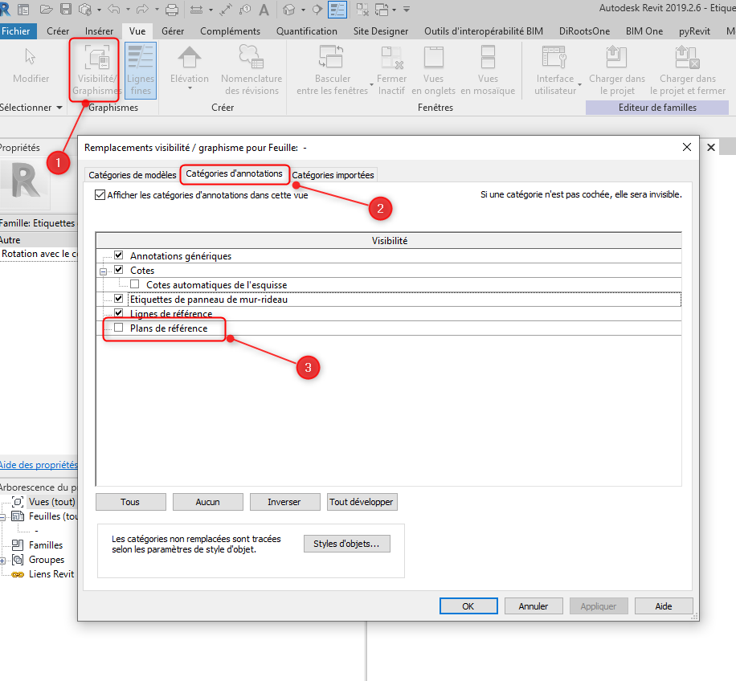The width and height of the screenshot is (736, 681).
Task: Check Cotes automatiques de l'esquisse box
Action: [134, 284]
